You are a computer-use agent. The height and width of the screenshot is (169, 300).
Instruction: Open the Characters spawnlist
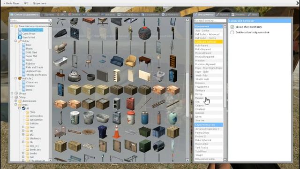click(32, 82)
